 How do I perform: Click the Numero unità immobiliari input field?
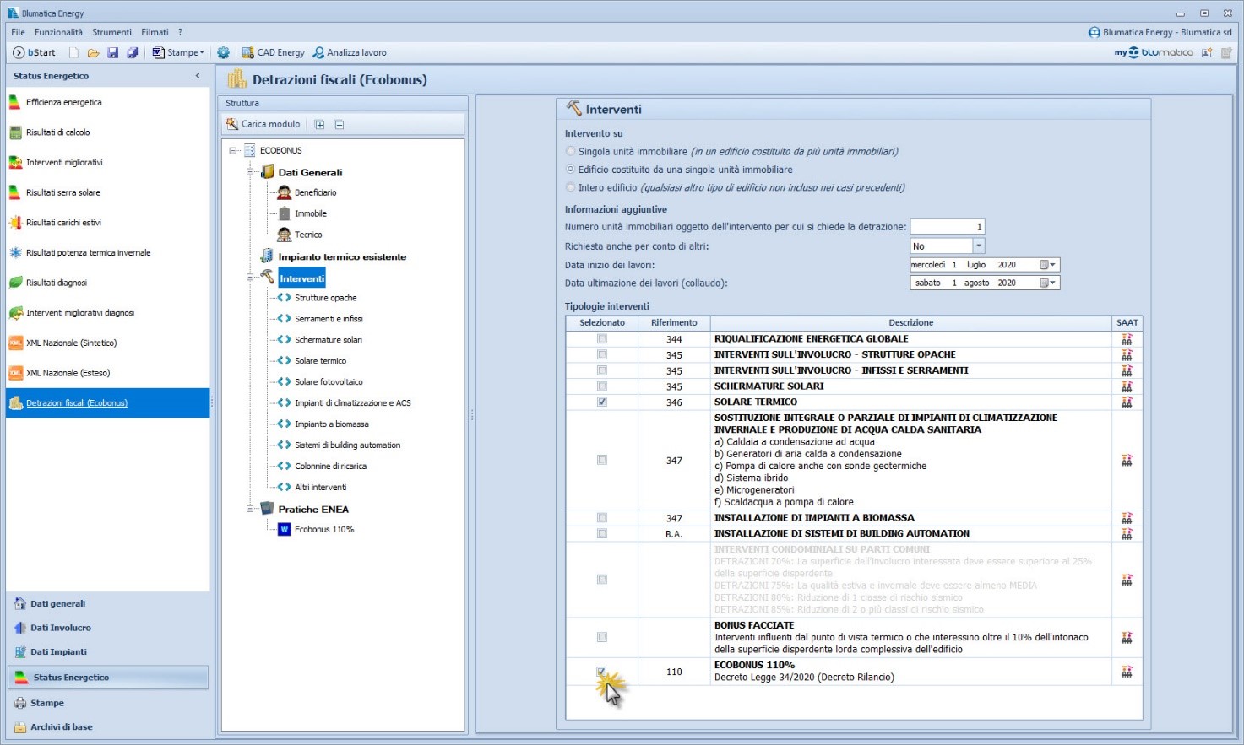[x=947, y=226]
